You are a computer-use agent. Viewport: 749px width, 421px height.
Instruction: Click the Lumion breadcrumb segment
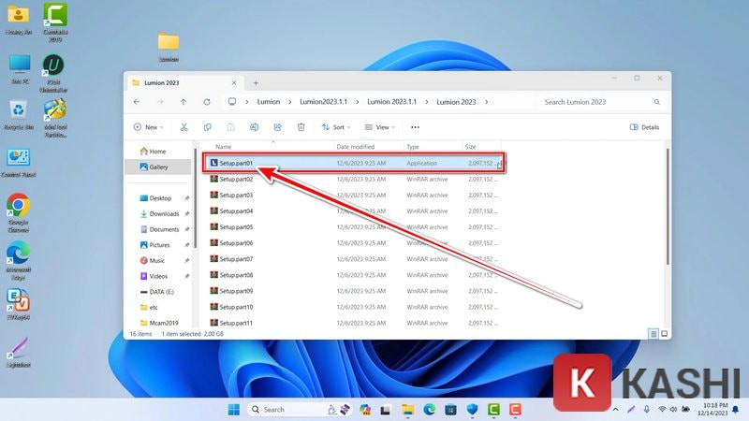[x=269, y=102]
